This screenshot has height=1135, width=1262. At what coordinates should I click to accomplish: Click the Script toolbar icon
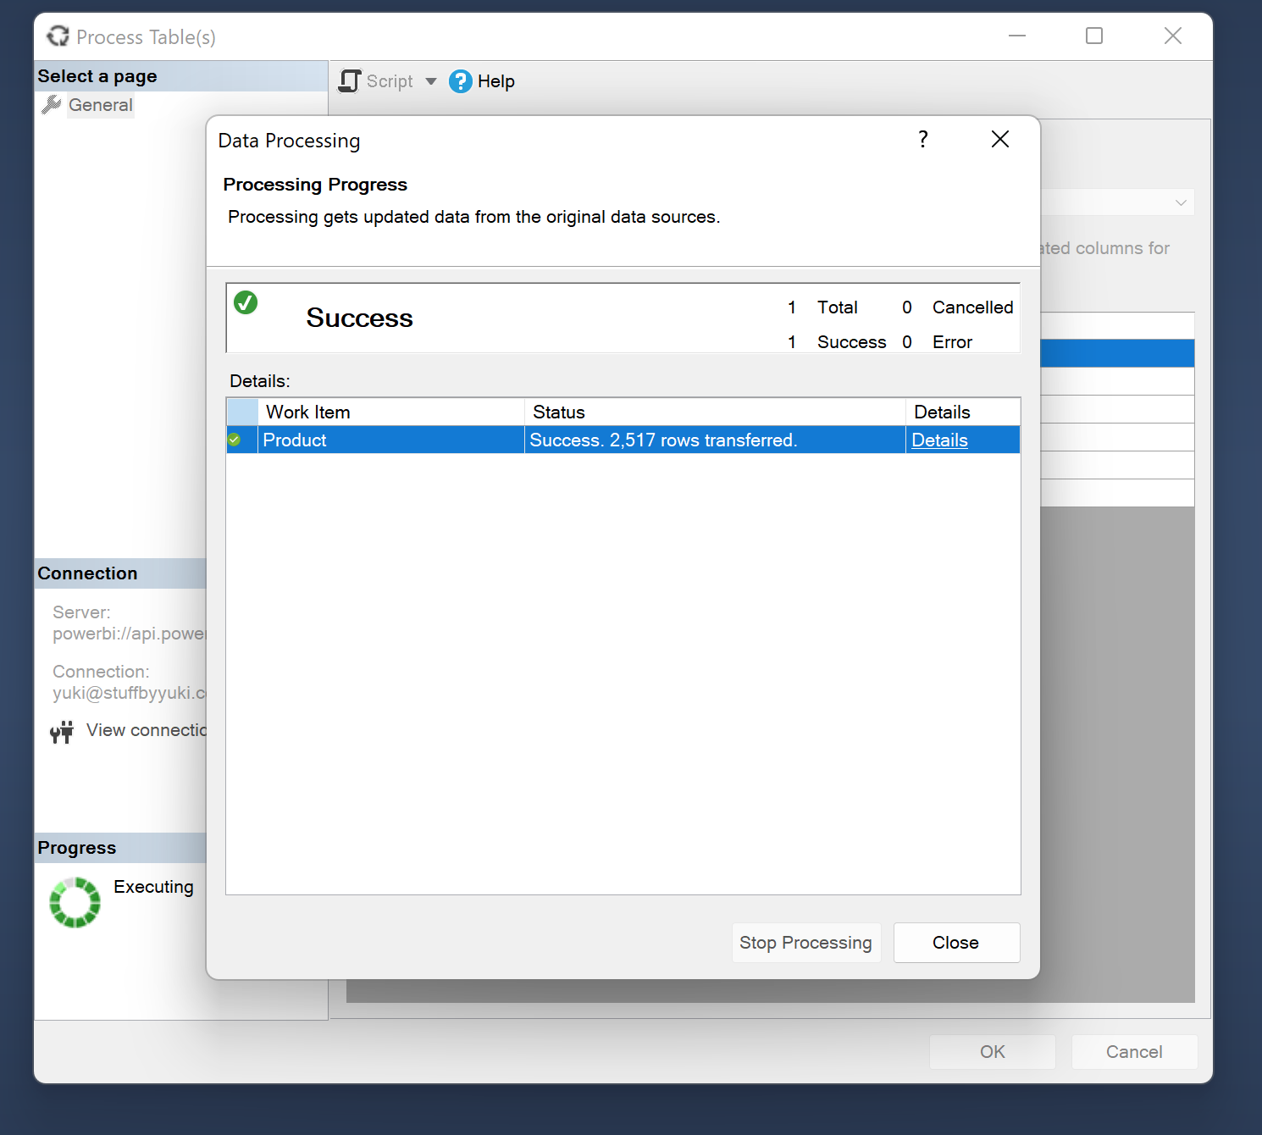(x=350, y=81)
